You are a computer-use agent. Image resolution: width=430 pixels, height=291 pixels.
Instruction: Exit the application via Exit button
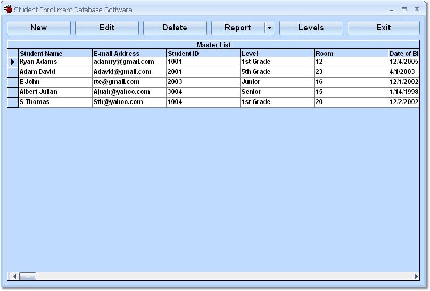coord(383,28)
